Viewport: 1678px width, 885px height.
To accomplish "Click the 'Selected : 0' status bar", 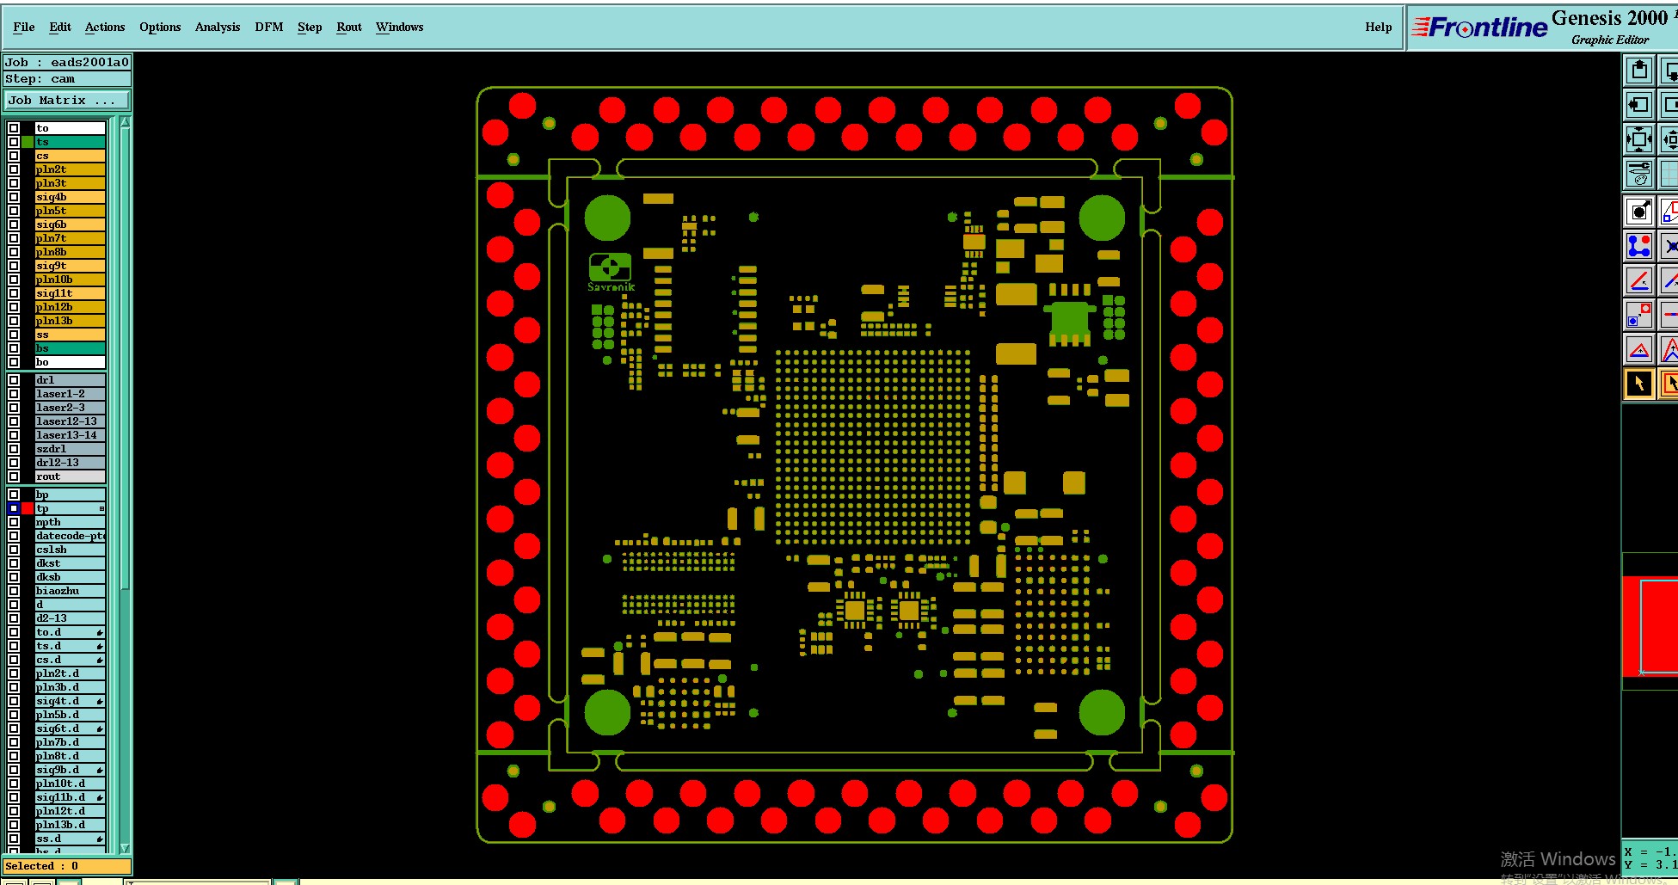I will (x=67, y=866).
